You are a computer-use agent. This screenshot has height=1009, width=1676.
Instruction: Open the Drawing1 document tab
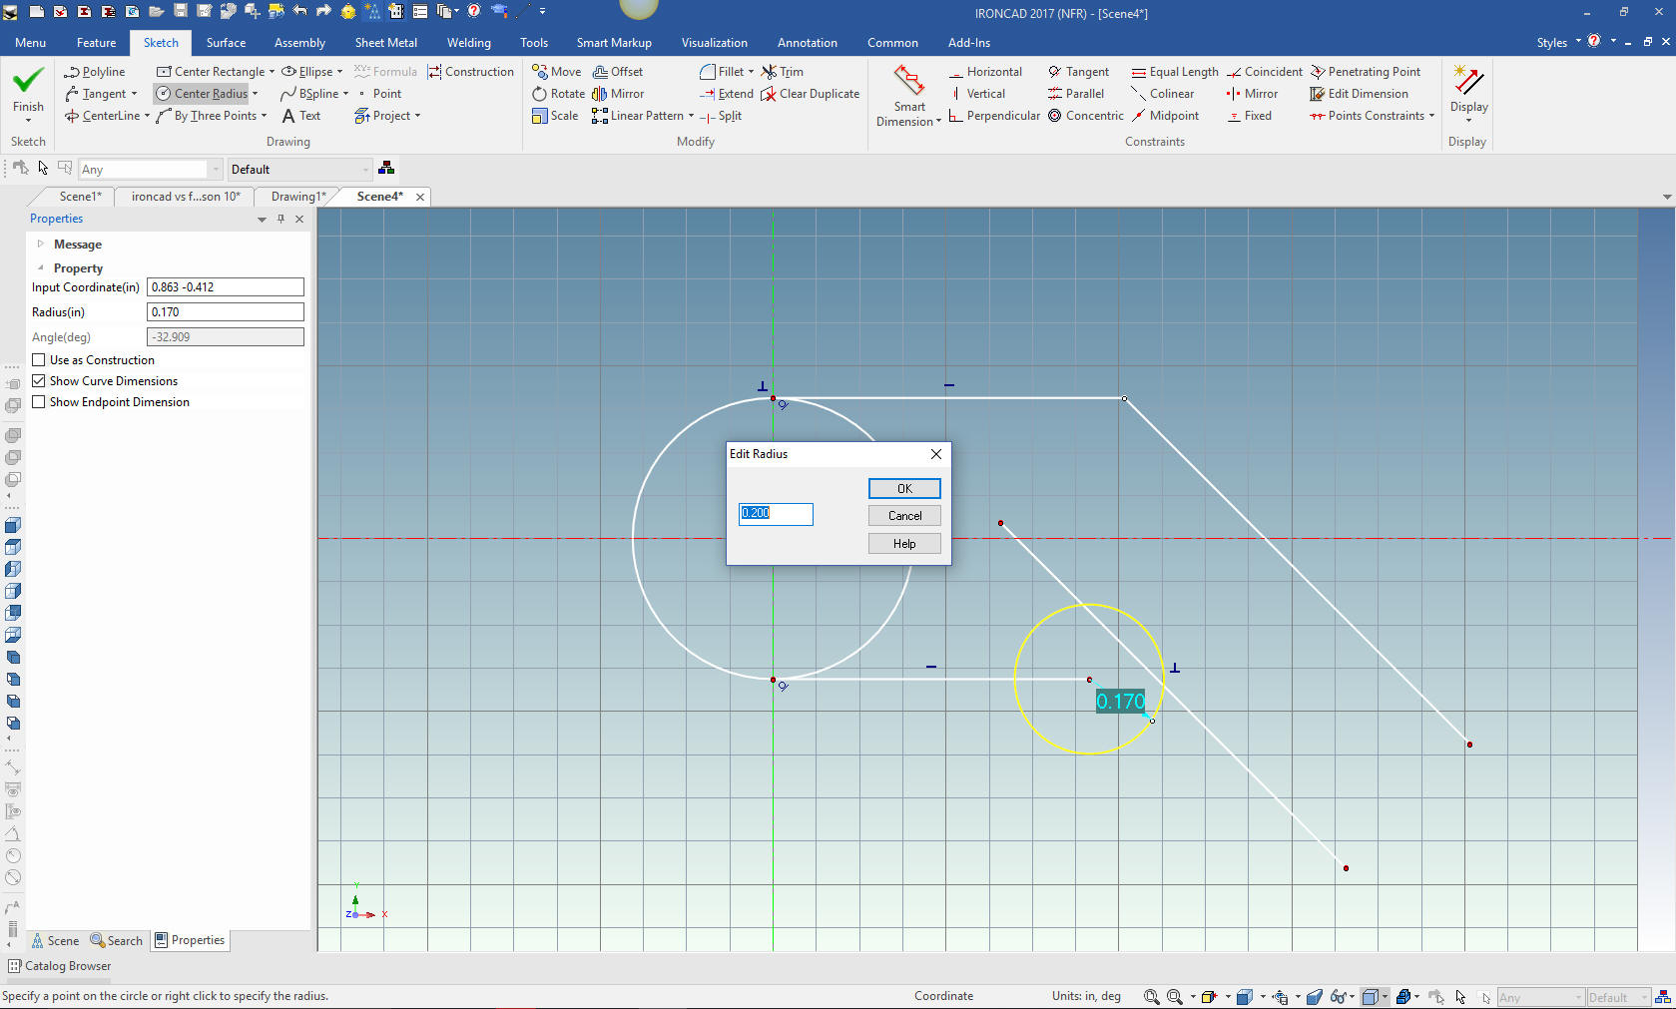[296, 197]
